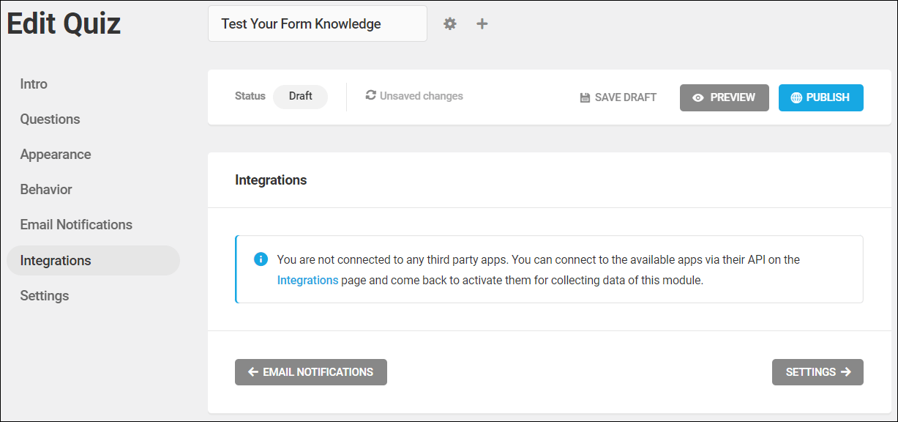This screenshot has width=898, height=422.
Task: Go back to Email Notifications step
Action: pyautogui.click(x=311, y=372)
